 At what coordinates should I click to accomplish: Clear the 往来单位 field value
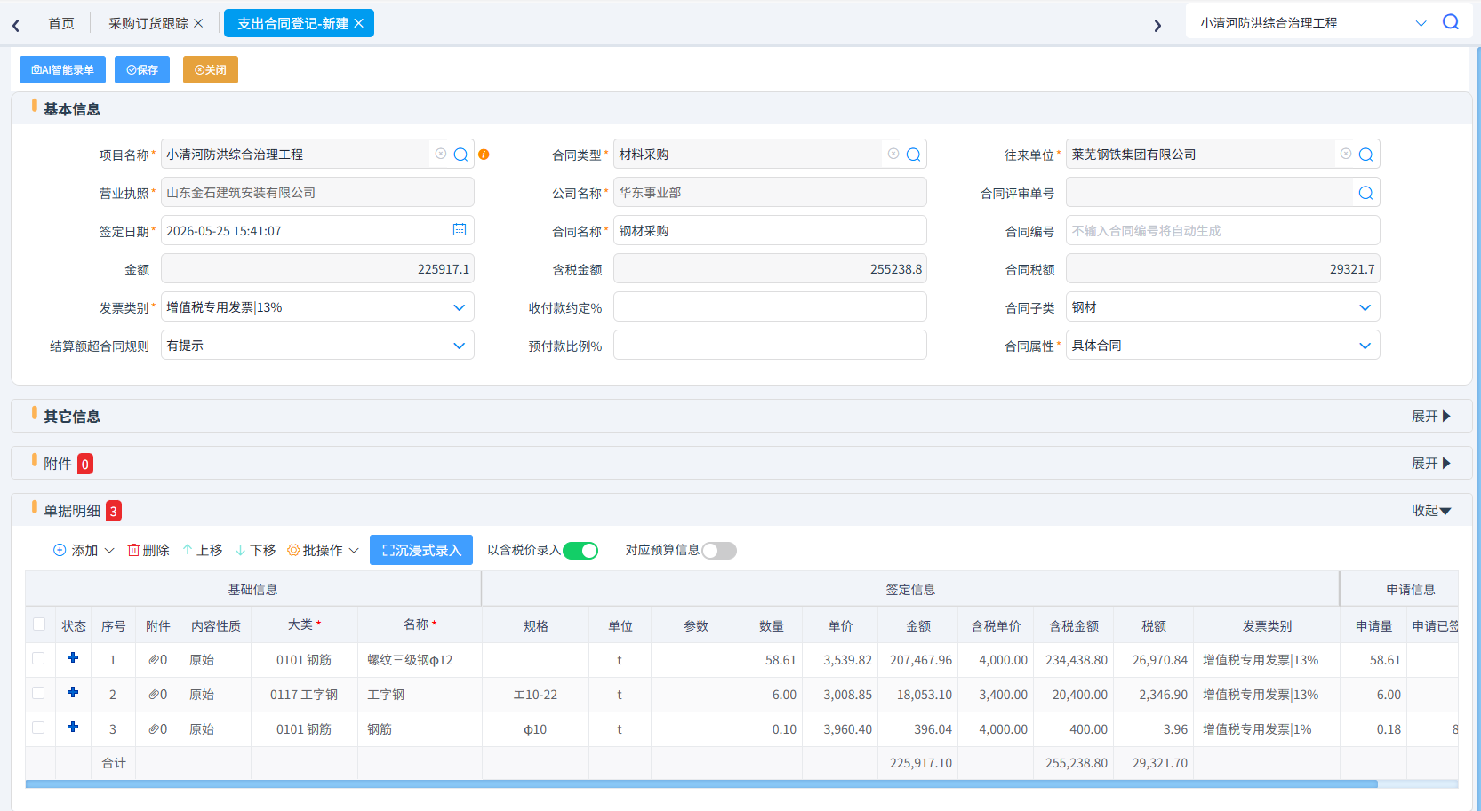(1346, 154)
